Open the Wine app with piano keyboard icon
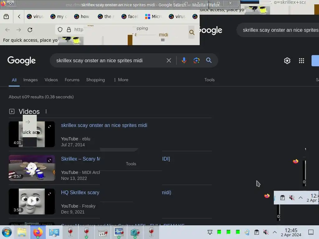The width and height of the screenshot is (319, 239). click(x=103, y=232)
